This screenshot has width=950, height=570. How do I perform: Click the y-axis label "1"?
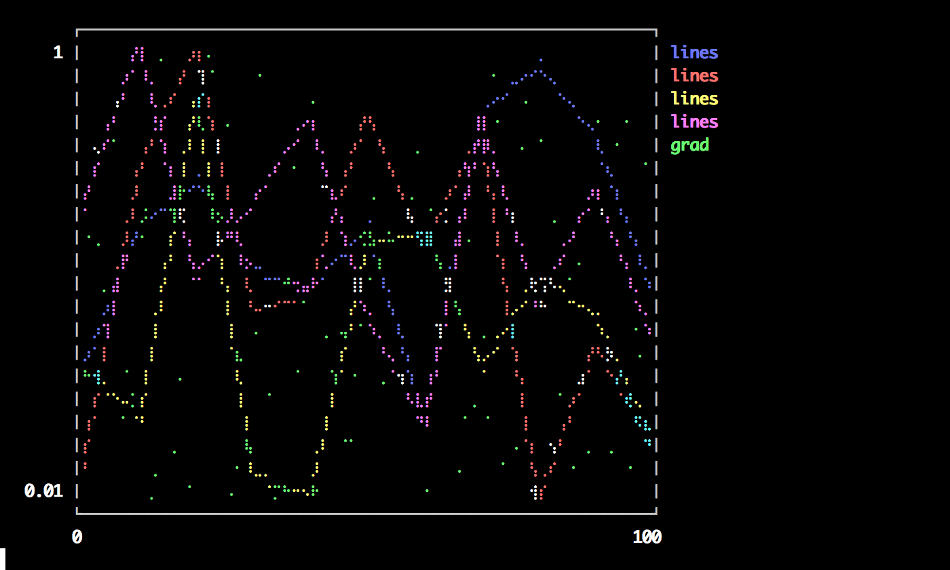tap(58, 52)
